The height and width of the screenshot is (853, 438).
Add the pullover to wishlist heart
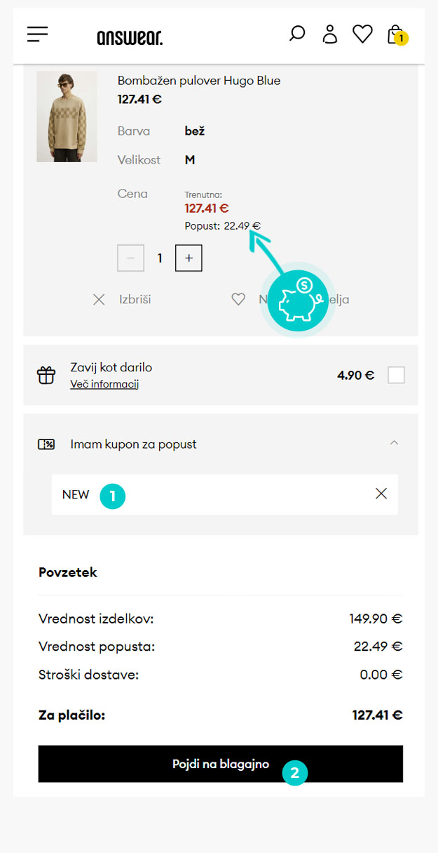(238, 300)
